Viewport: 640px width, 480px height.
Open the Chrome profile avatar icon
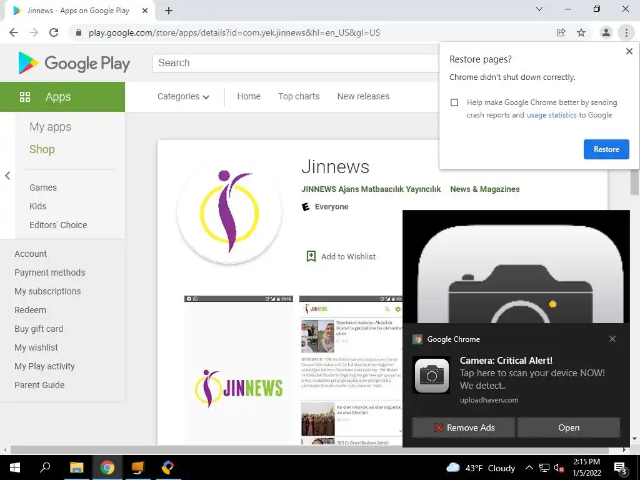(x=606, y=32)
